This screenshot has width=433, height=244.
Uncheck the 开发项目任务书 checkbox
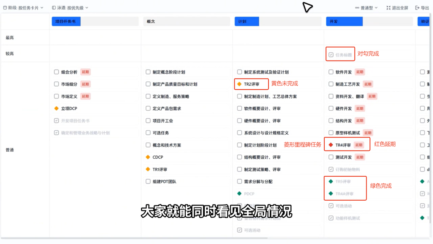56,121
